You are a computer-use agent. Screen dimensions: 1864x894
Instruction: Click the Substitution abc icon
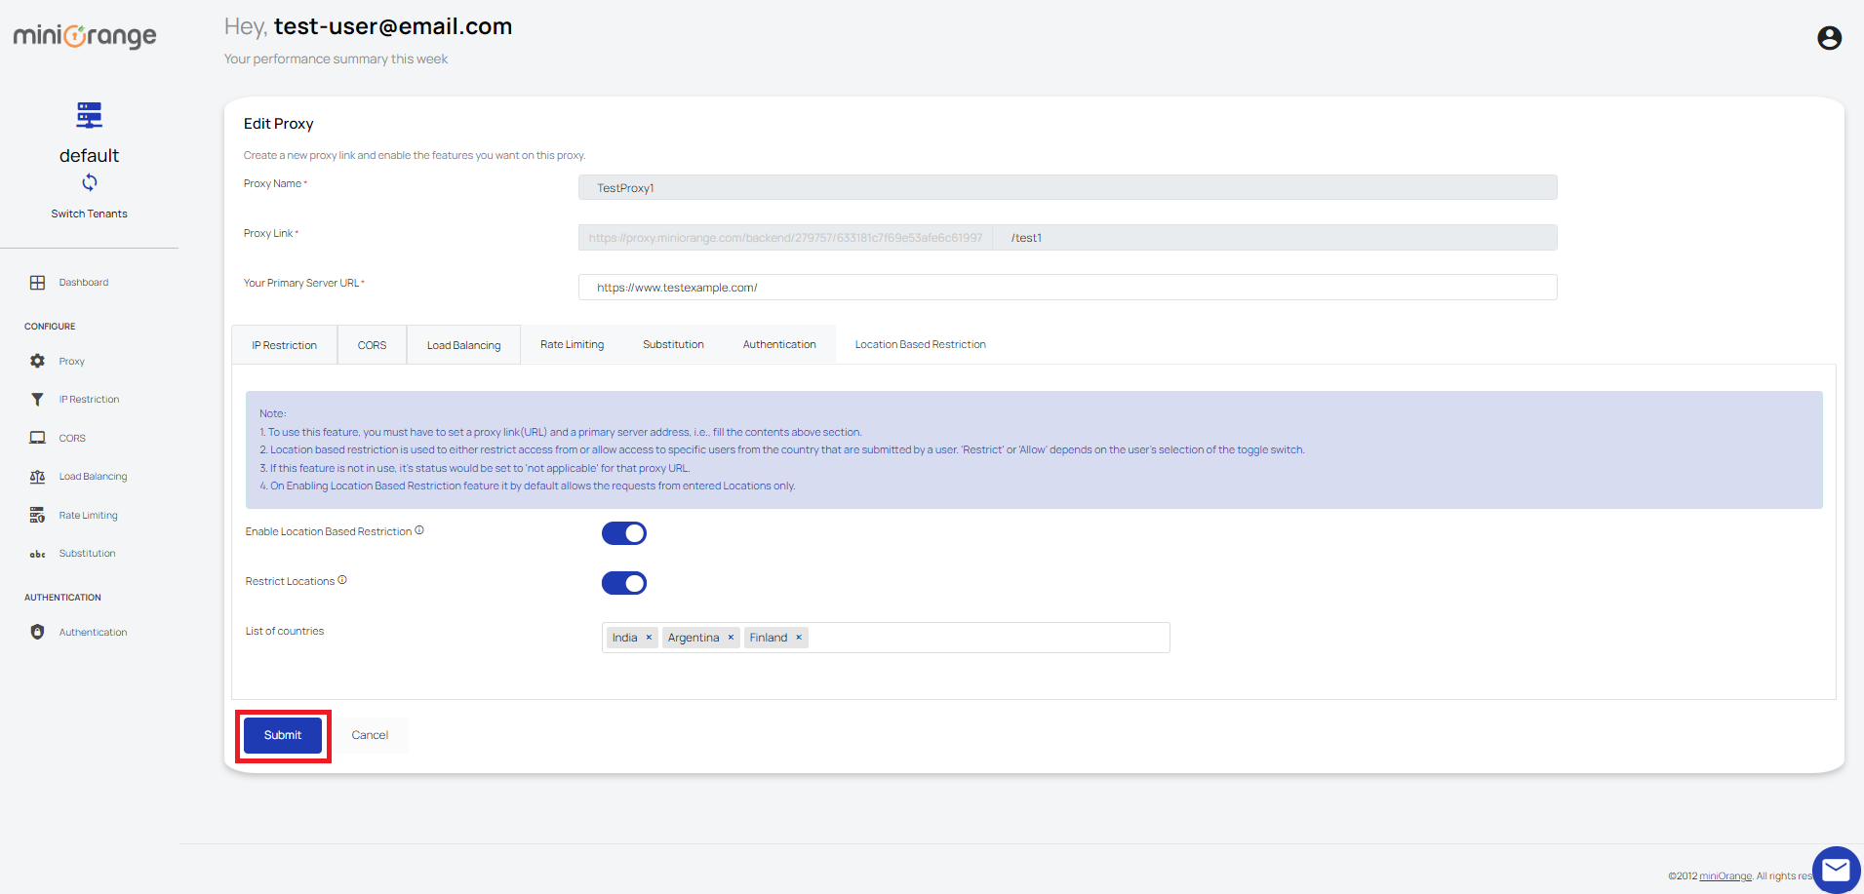[37, 554]
